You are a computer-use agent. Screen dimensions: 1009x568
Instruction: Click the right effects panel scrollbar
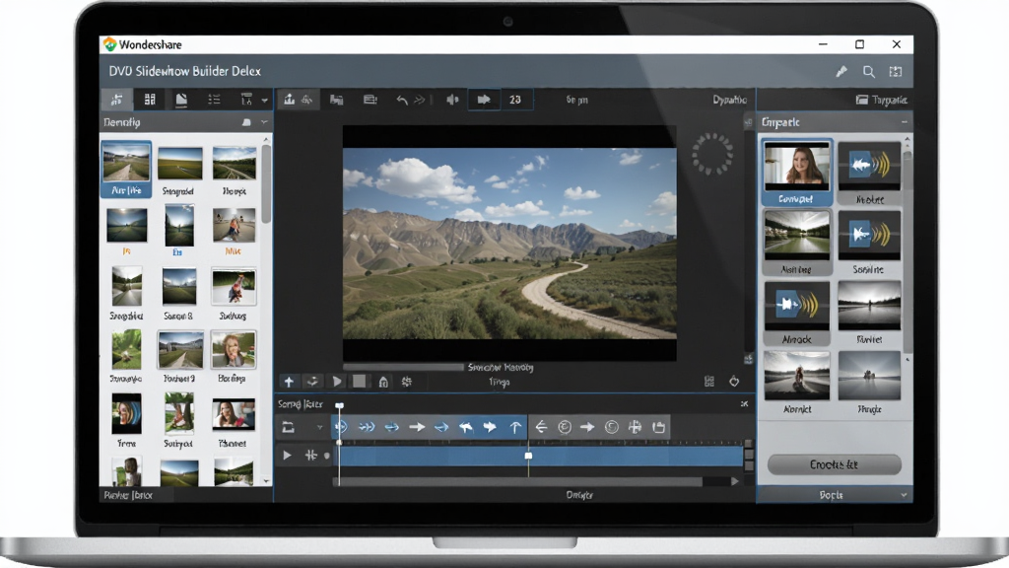click(x=908, y=251)
